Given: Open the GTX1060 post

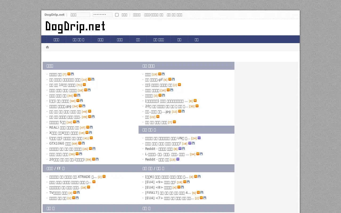Looking at the screenshot, I should coord(60,144).
